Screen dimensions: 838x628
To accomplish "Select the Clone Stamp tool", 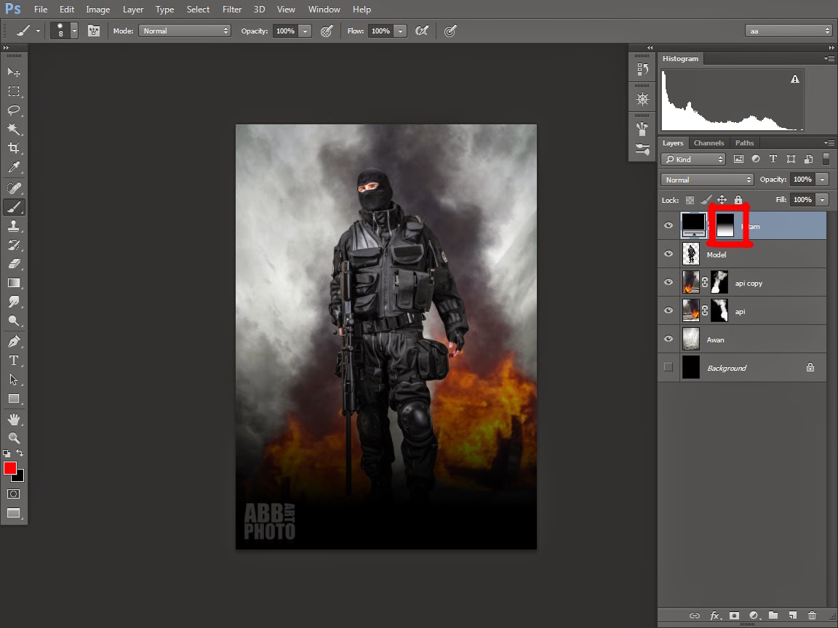I will pyautogui.click(x=13, y=226).
